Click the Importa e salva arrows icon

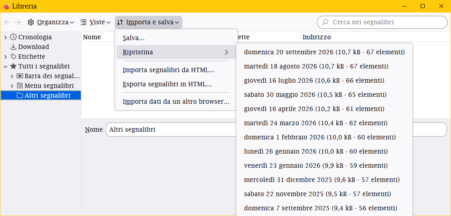[120, 22]
